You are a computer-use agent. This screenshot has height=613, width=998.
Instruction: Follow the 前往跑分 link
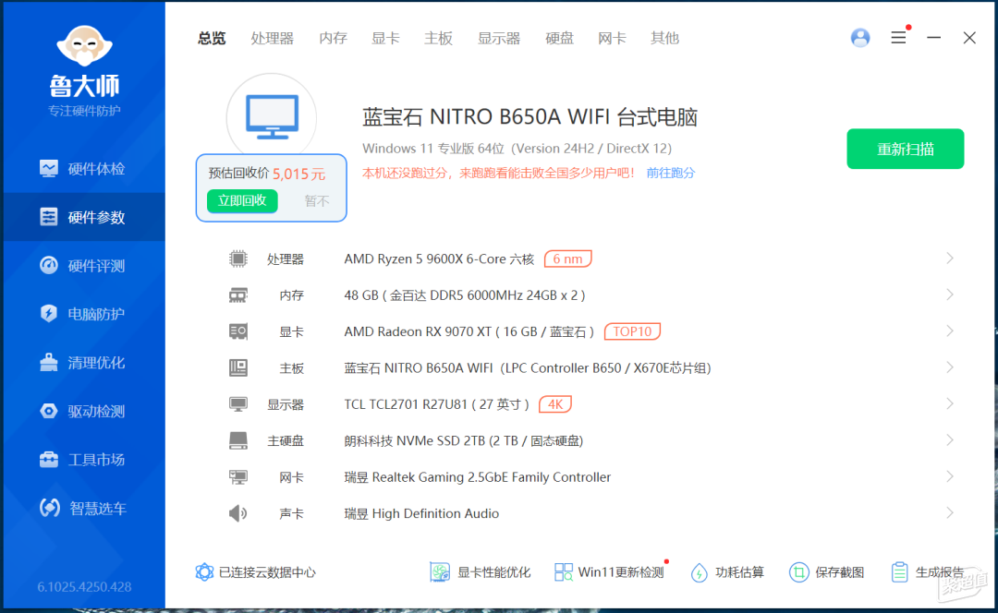pos(671,173)
